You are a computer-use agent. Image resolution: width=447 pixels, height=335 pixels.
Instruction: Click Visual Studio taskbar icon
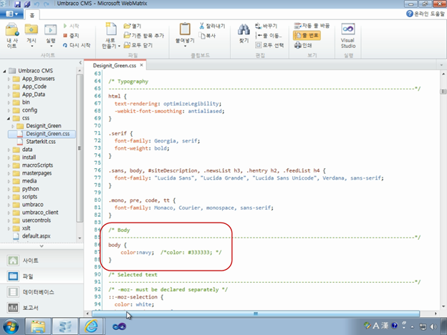tap(119, 326)
